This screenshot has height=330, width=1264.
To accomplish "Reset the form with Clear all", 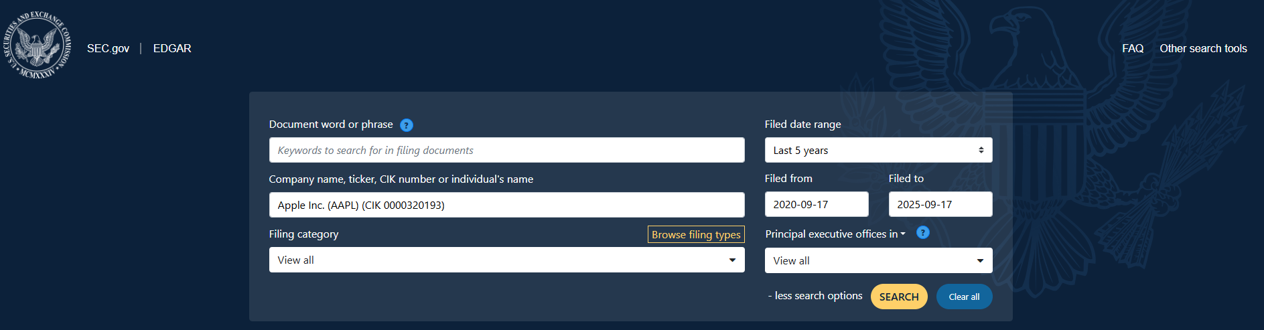I will coord(964,297).
